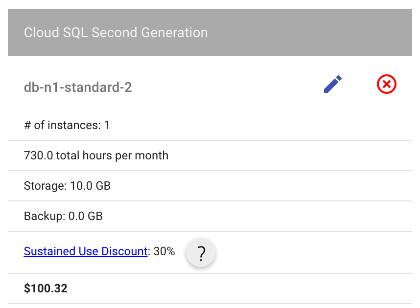The image size is (420, 308).
Task: Click the Backup: 0.0 GB row
Action: coord(63,216)
